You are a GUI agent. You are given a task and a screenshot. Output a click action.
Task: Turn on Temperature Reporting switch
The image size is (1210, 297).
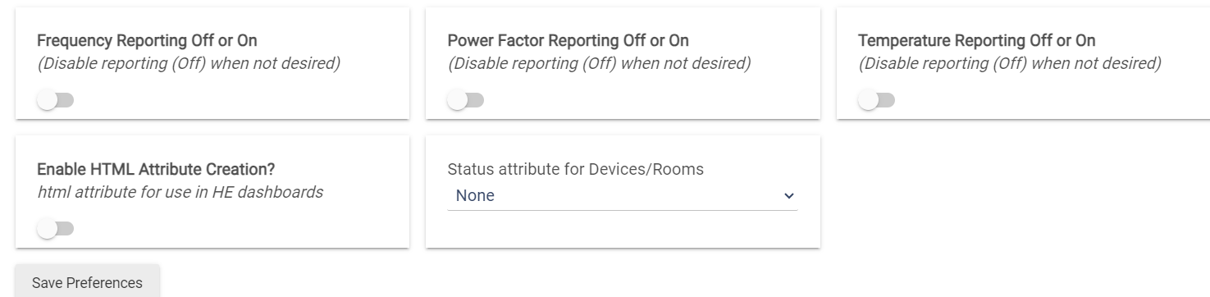coord(876,100)
